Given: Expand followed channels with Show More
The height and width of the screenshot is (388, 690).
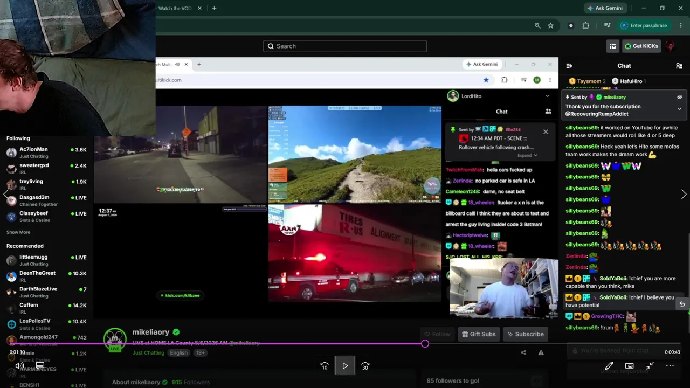Looking at the screenshot, I should [x=18, y=232].
